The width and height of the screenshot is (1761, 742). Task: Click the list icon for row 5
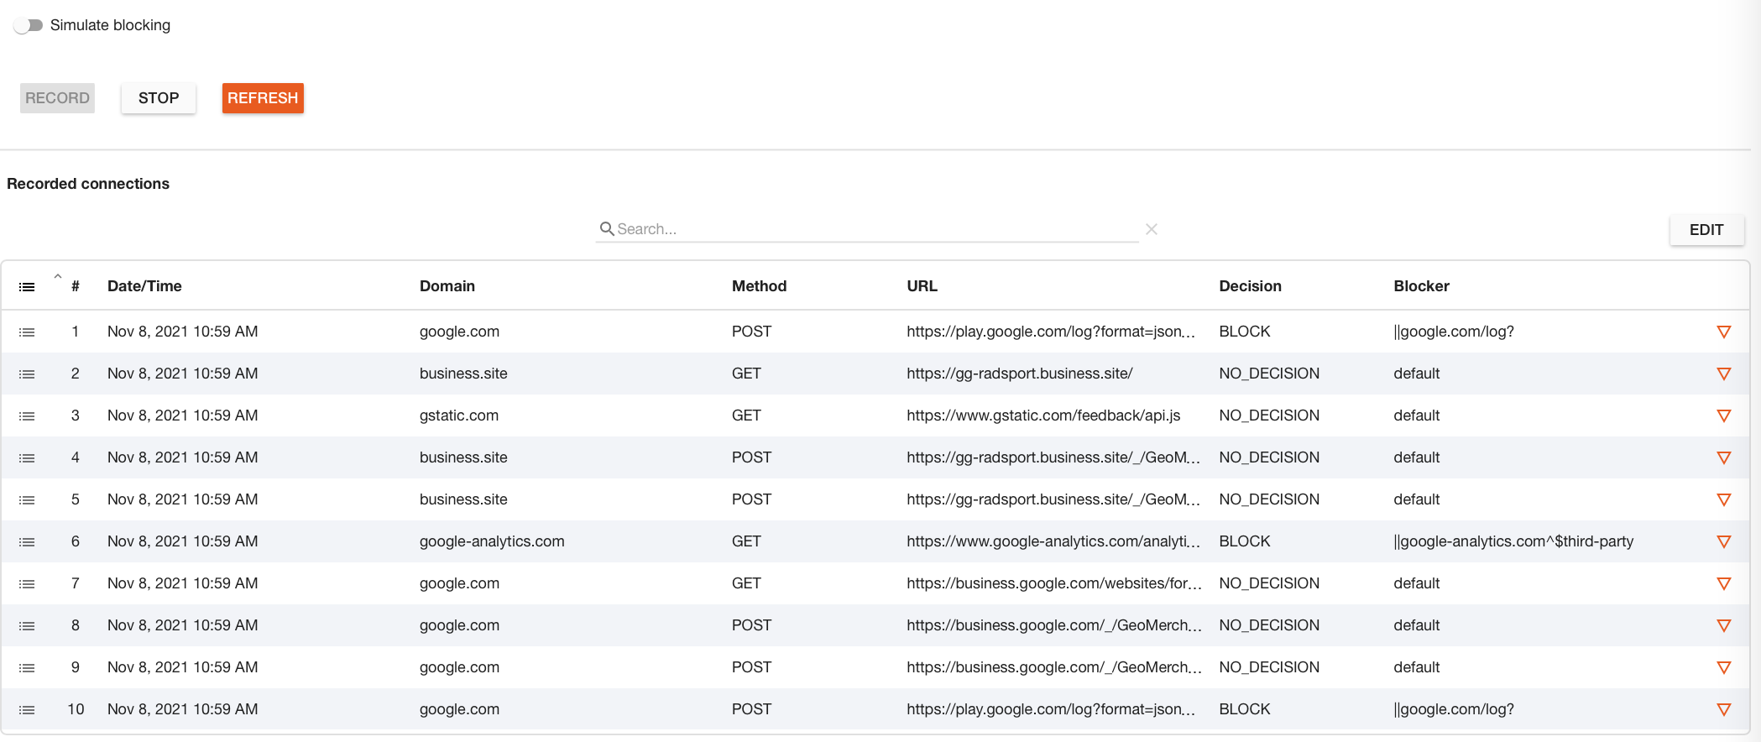pos(27,500)
